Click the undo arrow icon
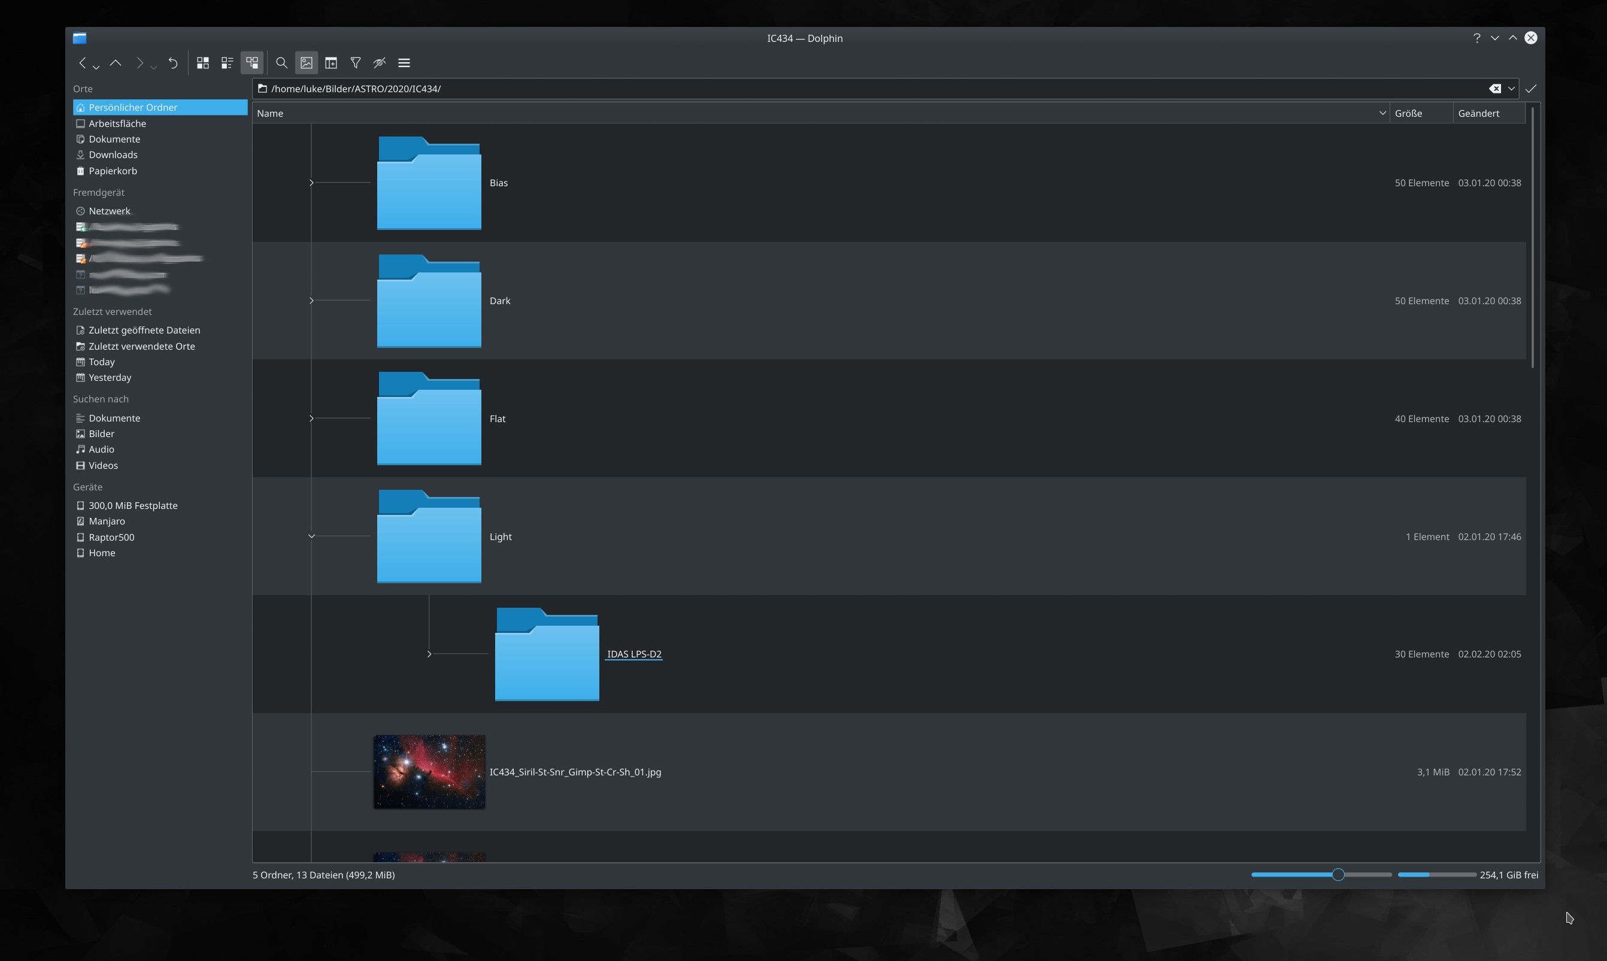Screen dimensions: 1607x961 click(173, 63)
